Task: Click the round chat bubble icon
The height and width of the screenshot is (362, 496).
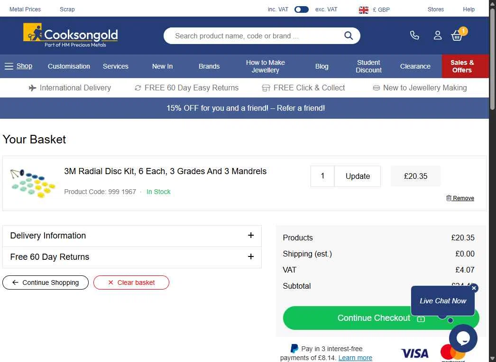Action: point(463,338)
